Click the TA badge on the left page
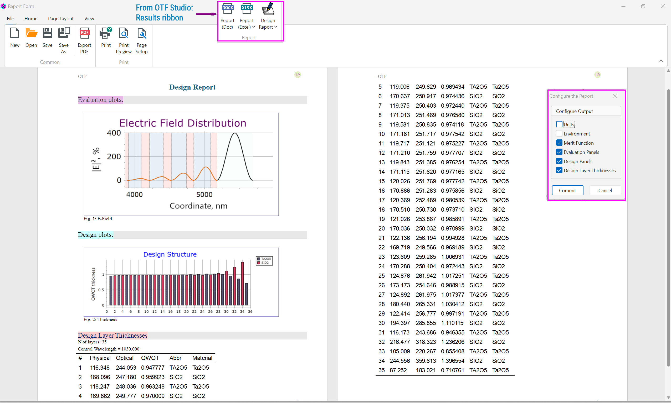This screenshot has height=403, width=671. 298,75
